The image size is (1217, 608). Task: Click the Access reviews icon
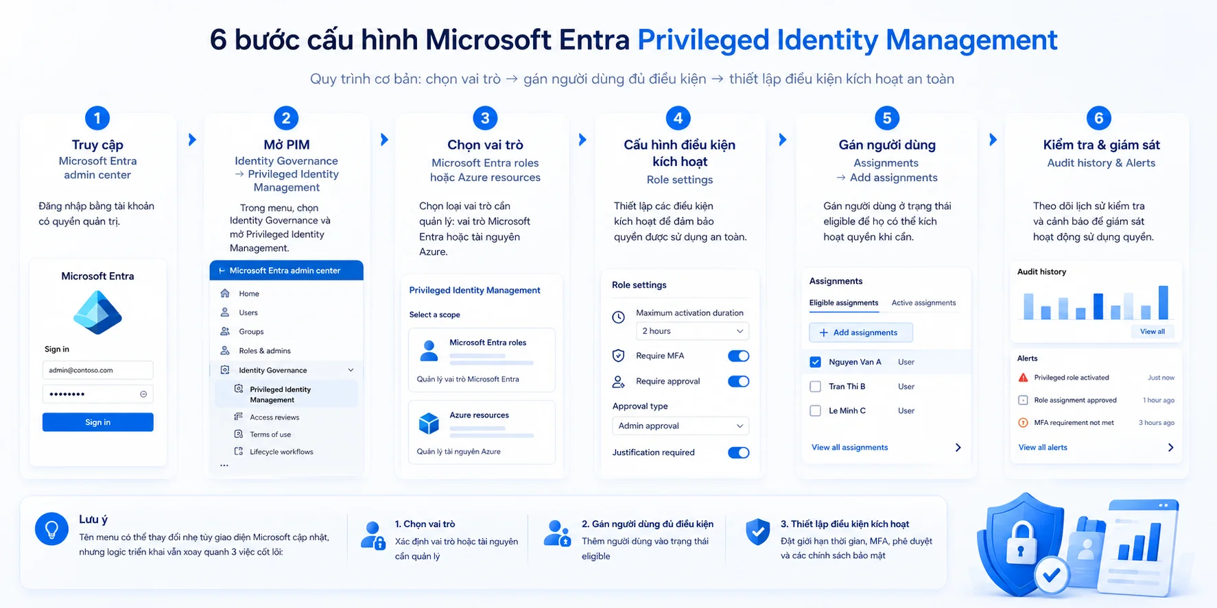point(239,417)
